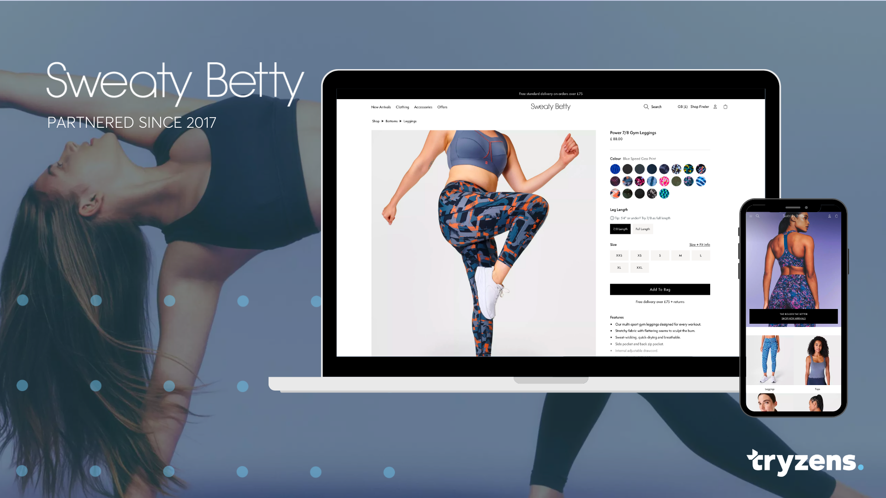Click the Add To Bag button
The height and width of the screenshot is (498, 886).
pos(659,290)
